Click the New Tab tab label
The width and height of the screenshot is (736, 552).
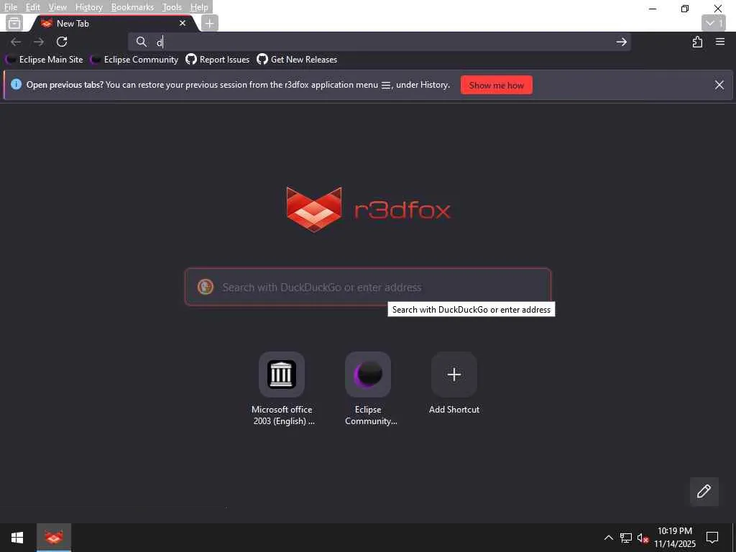click(x=73, y=24)
